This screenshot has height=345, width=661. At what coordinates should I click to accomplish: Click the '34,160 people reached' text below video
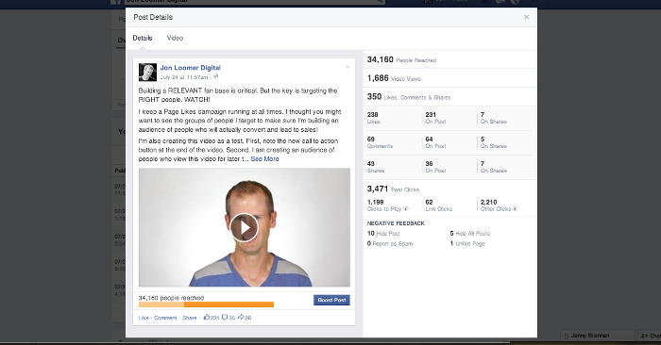coord(171,298)
